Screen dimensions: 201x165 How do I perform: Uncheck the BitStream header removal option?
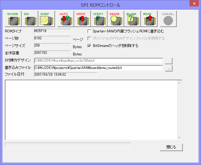[89, 46]
